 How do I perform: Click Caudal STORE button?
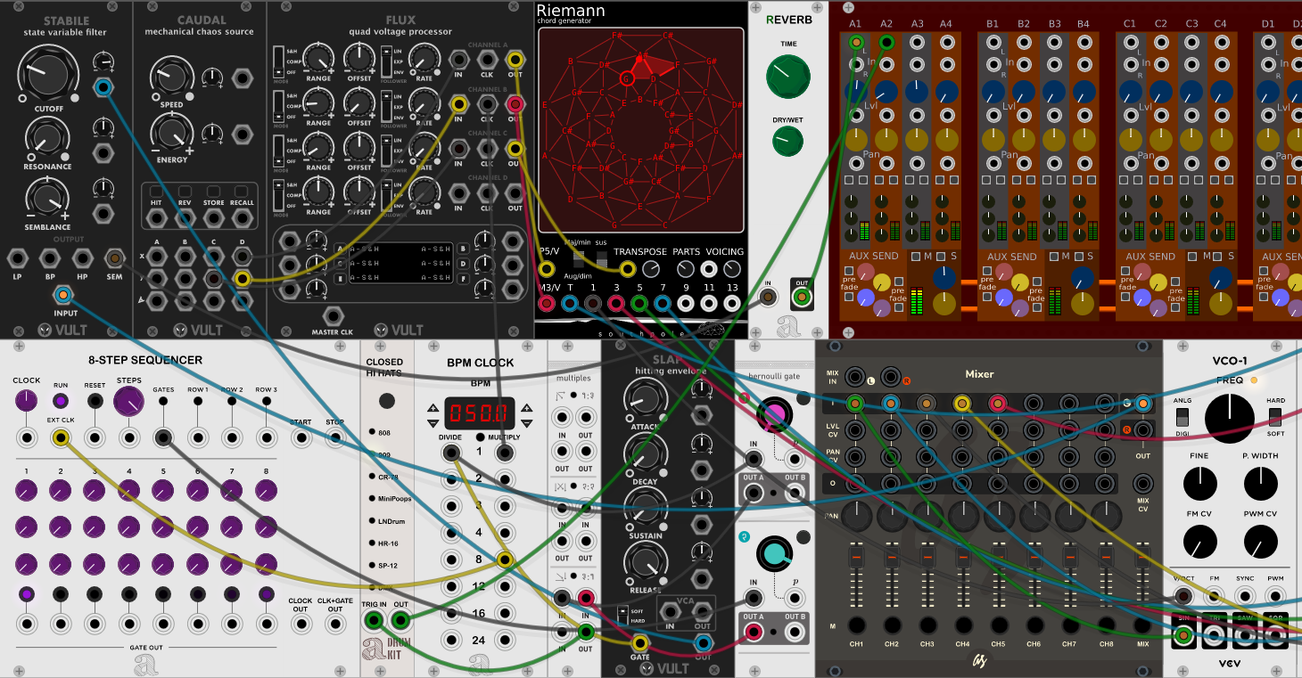[x=214, y=192]
